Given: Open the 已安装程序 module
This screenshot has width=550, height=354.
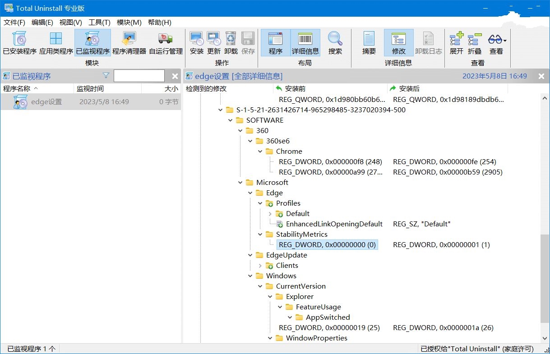Looking at the screenshot, I should click(19, 43).
